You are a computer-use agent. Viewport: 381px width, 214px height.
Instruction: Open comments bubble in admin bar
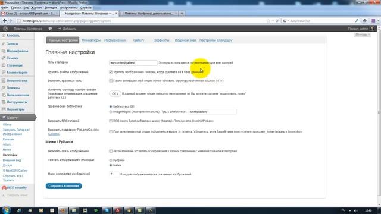[x=50, y=29]
